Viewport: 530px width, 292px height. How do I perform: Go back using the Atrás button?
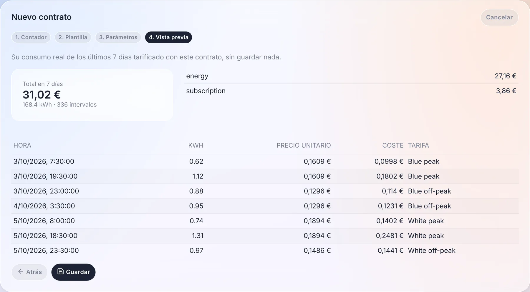[29, 272]
